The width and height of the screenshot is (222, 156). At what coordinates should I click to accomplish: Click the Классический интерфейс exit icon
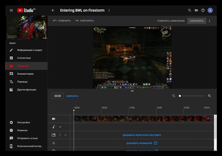[11, 146]
